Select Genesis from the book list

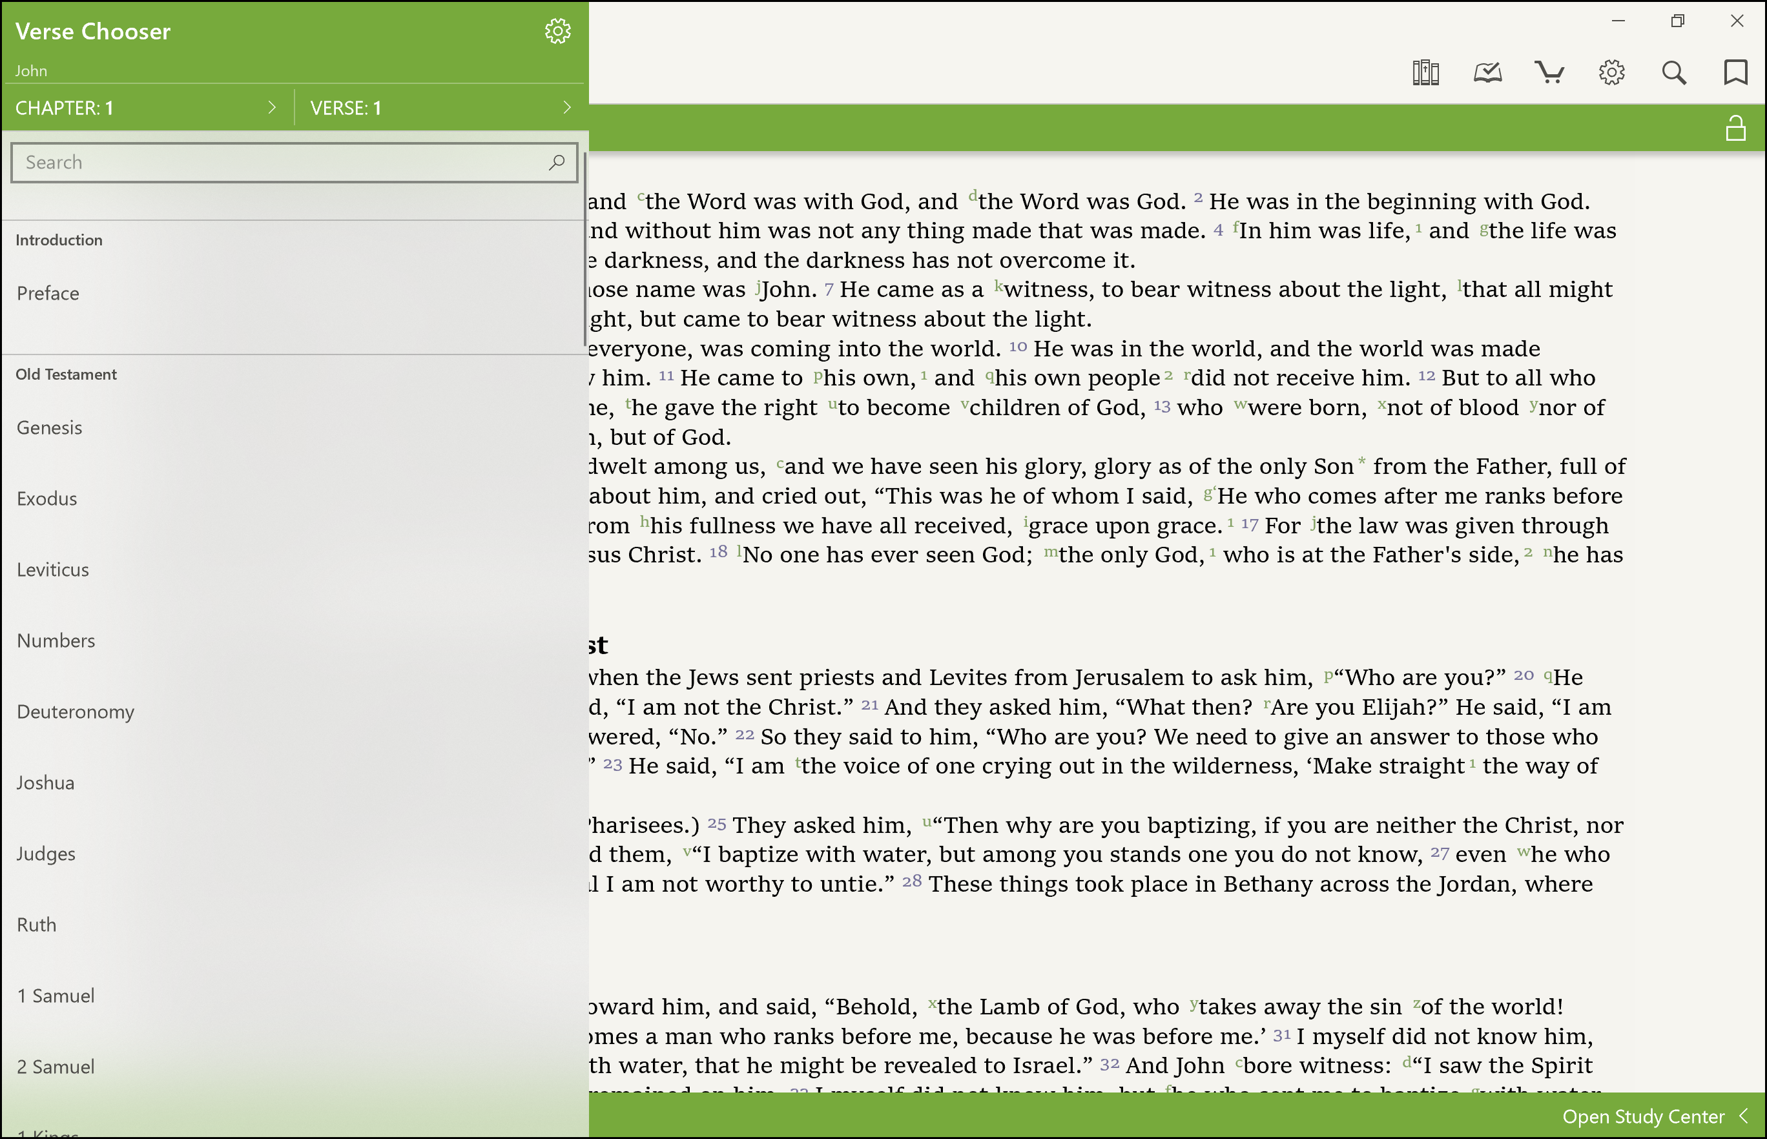tap(50, 427)
